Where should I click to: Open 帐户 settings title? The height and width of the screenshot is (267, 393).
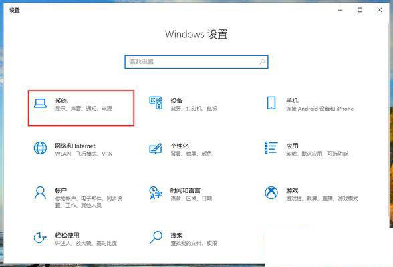[61, 190]
